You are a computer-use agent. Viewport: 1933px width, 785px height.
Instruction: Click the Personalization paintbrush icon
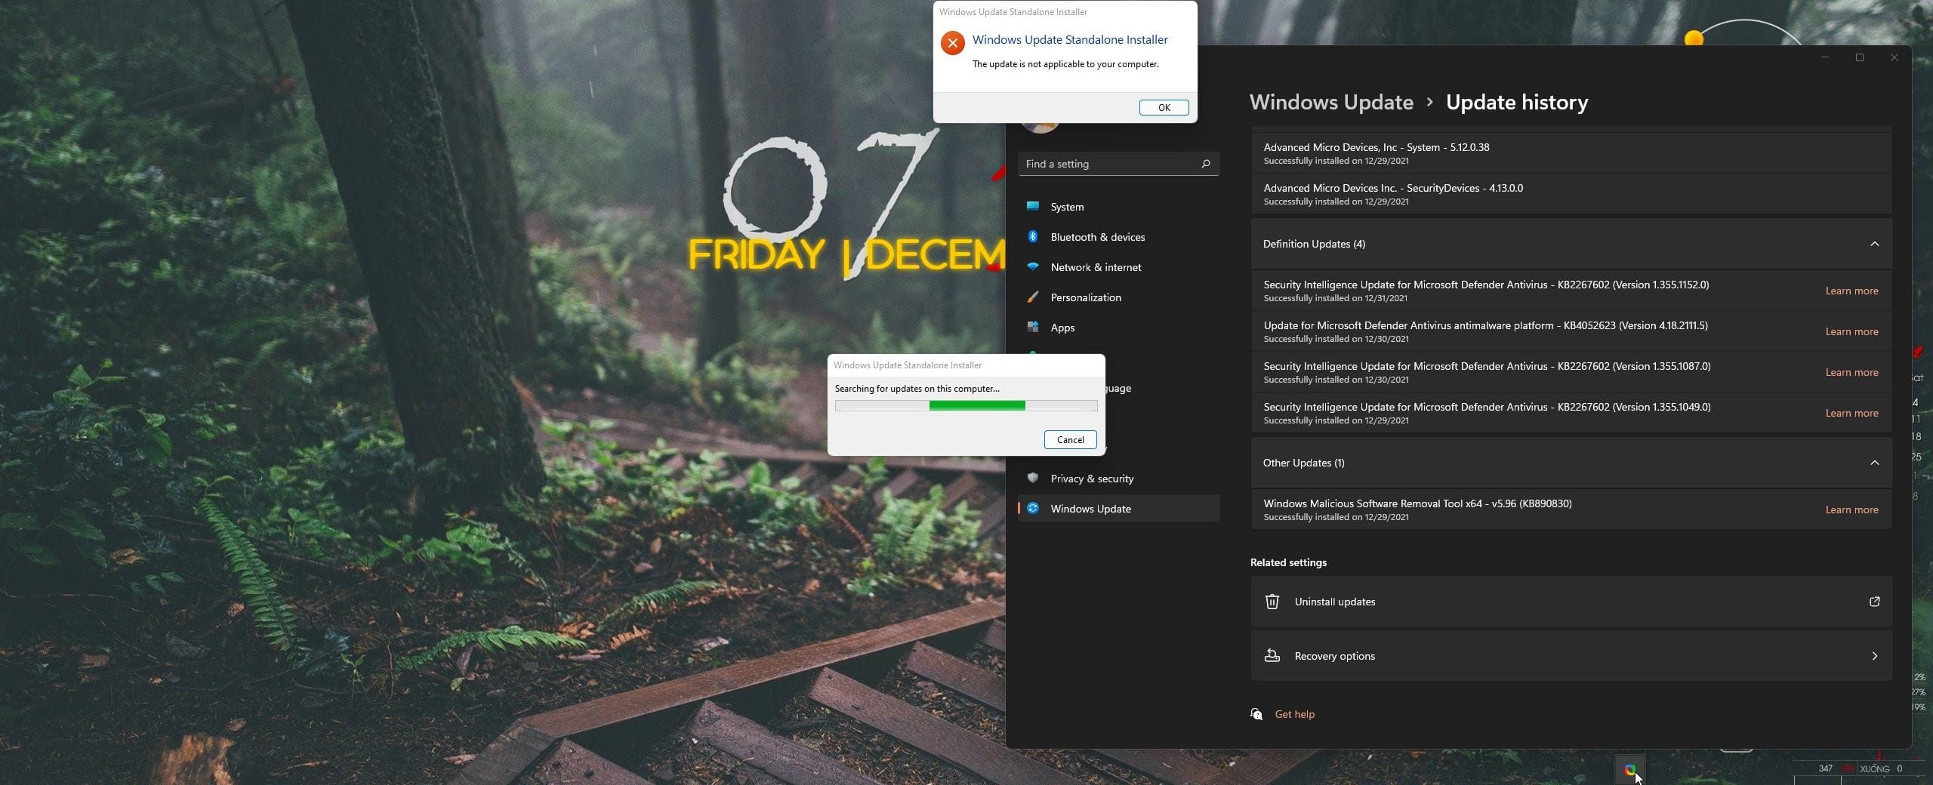1033,297
